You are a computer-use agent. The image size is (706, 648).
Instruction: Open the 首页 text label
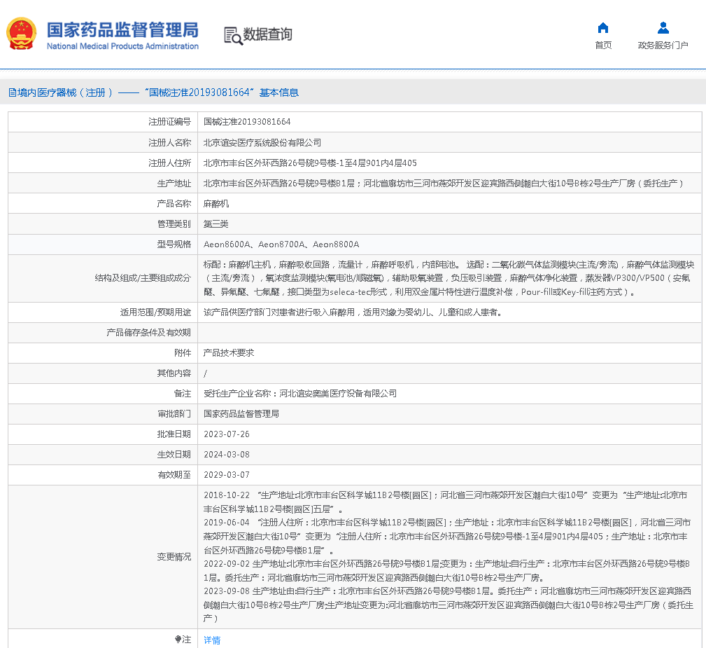602,46
